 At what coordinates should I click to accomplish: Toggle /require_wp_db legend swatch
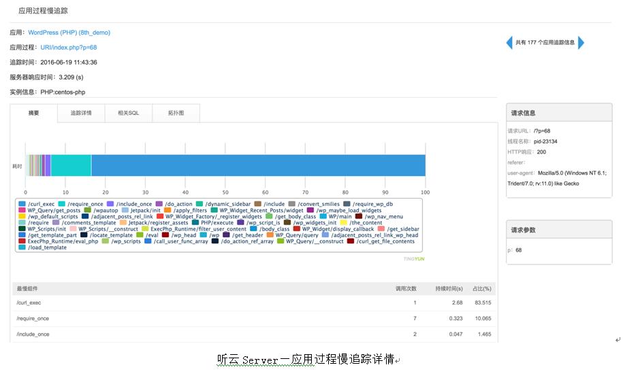[x=347, y=204]
